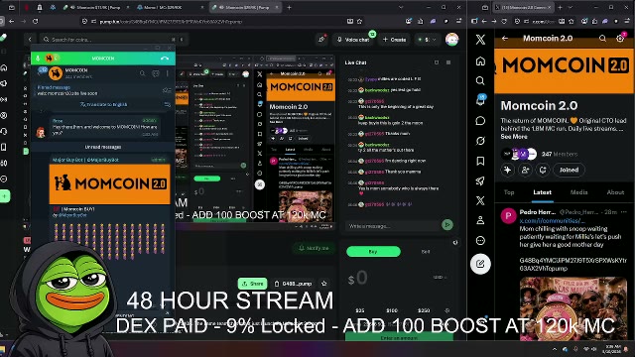The image size is (635, 357).
Task: Open Notifications bell in the X sidebar
Action: 480,101
